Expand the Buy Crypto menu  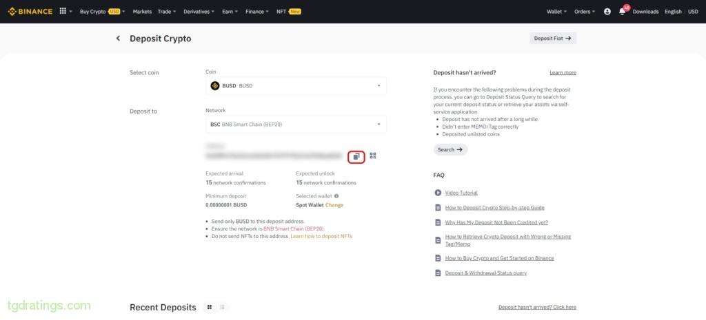coord(102,12)
